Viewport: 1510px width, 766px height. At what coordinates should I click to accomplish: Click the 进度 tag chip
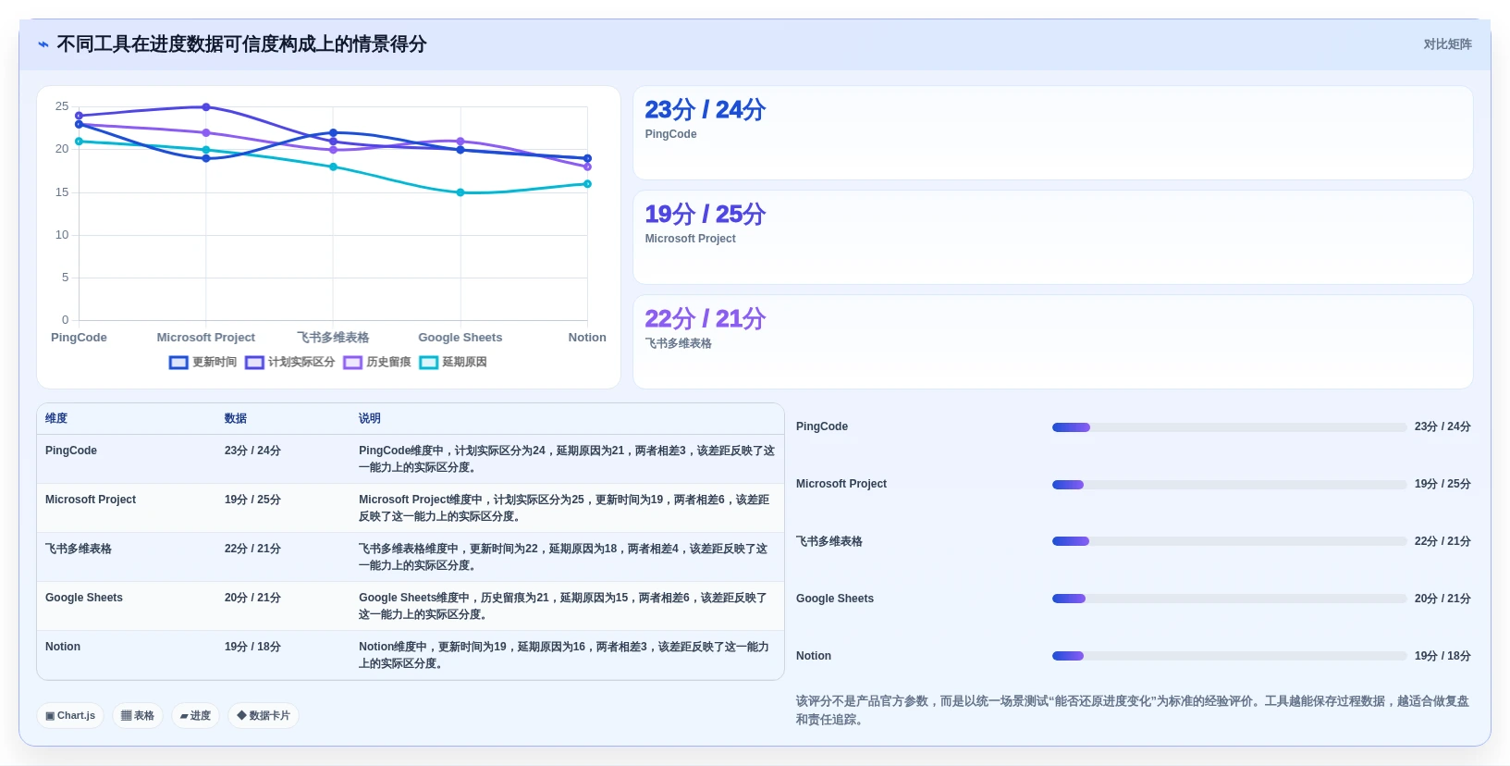click(x=195, y=716)
